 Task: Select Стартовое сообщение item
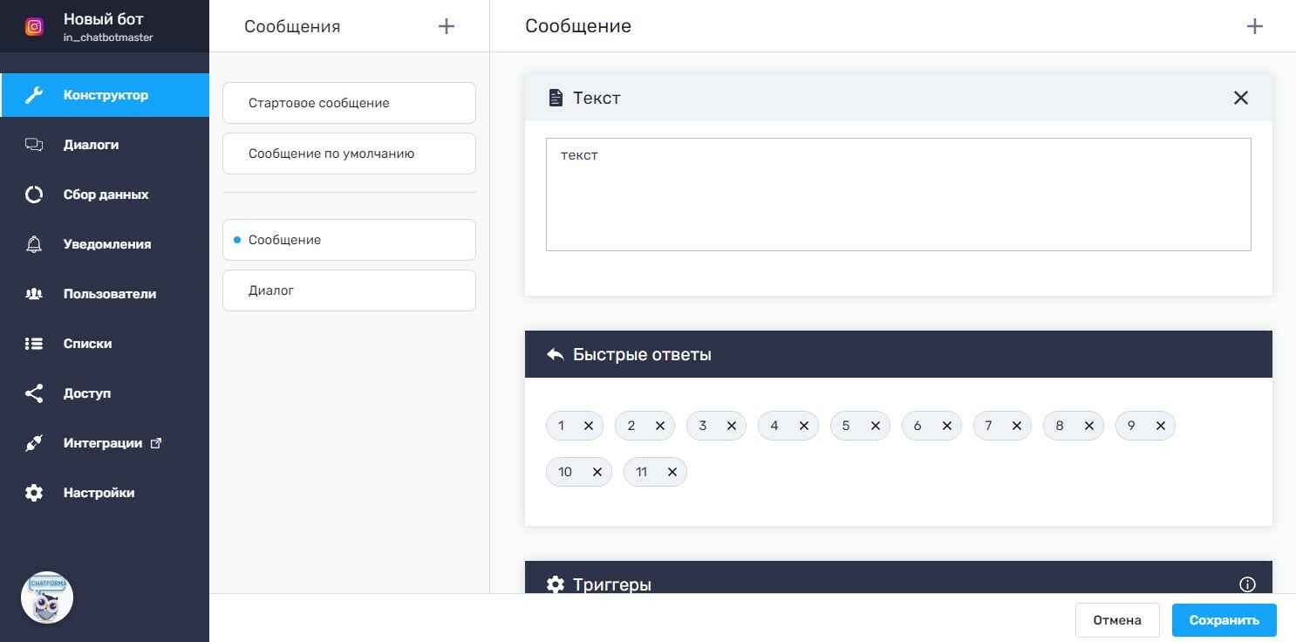(x=349, y=103)
